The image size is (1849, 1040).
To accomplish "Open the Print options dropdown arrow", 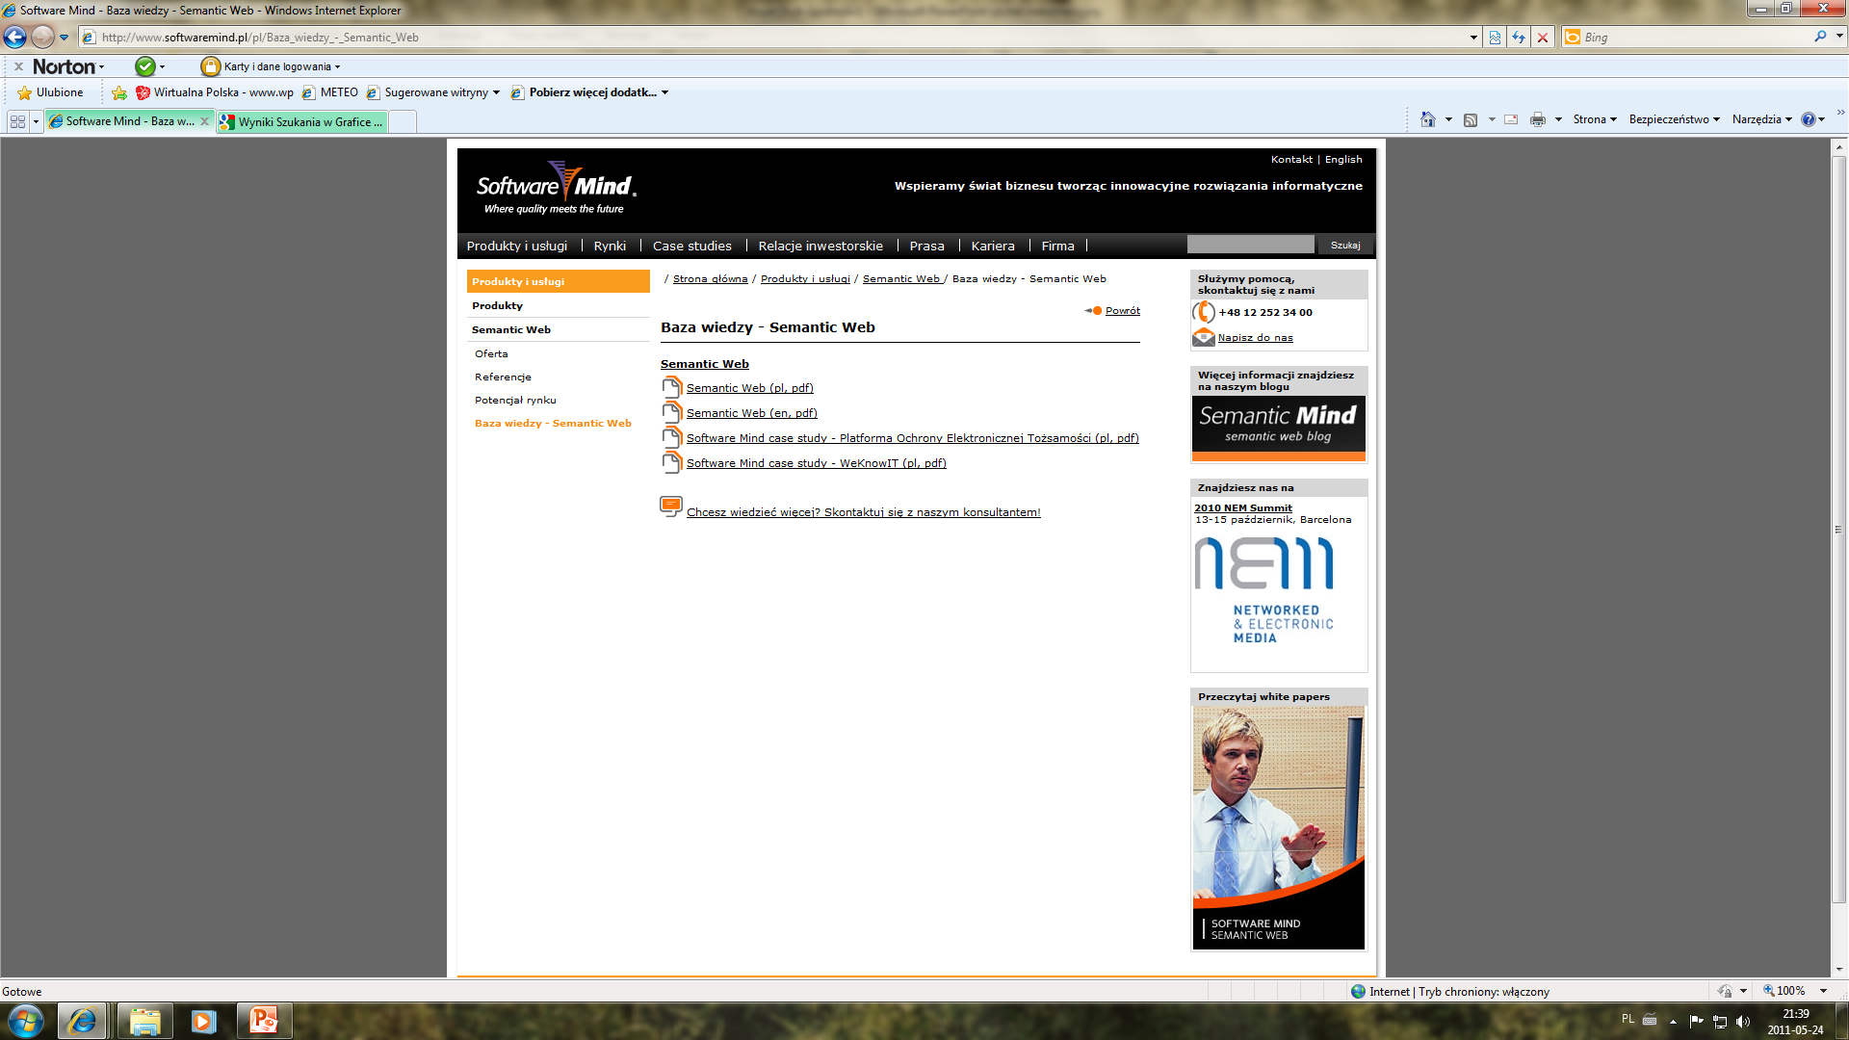I will [1558, 119].
